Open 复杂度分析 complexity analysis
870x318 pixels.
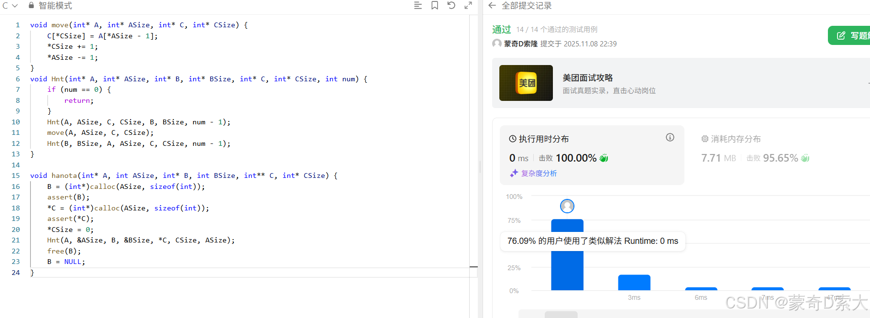[x=539, y=173]
